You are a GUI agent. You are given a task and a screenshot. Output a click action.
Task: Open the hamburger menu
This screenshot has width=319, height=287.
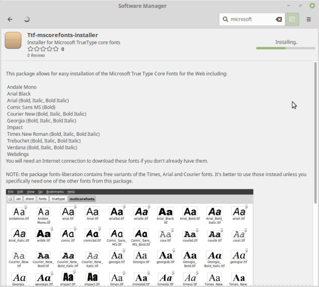click(x=308, y=19)
